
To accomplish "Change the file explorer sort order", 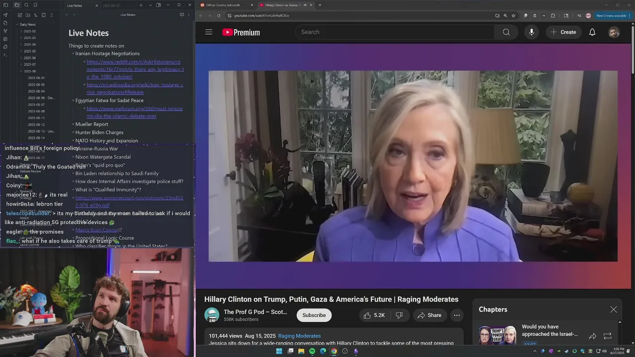I will (x=36, y=15).
